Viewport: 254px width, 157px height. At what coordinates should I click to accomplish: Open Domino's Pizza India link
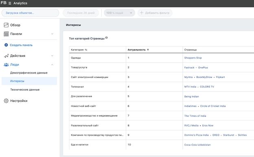[x=196, y=135]
